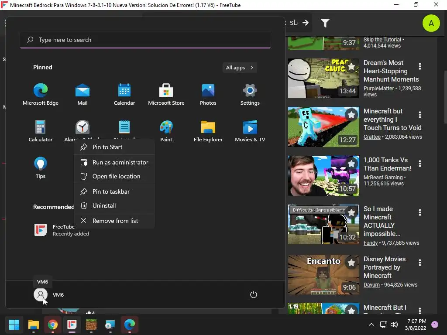Click the Type here to search field
447x335 pixels.
145,40
